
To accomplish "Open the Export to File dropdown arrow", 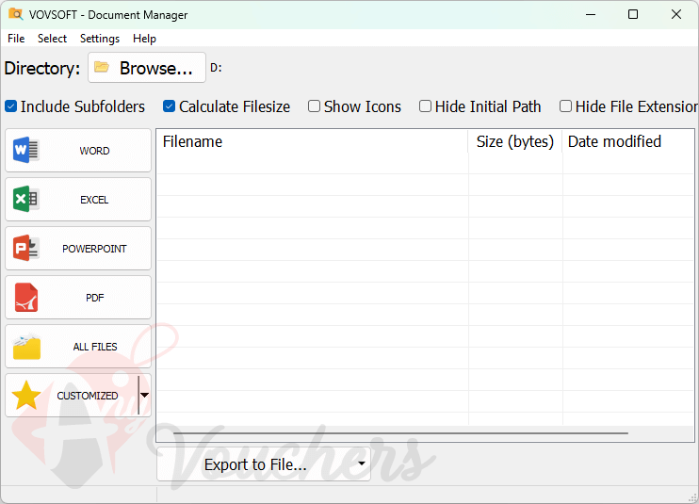I will 362,463.
